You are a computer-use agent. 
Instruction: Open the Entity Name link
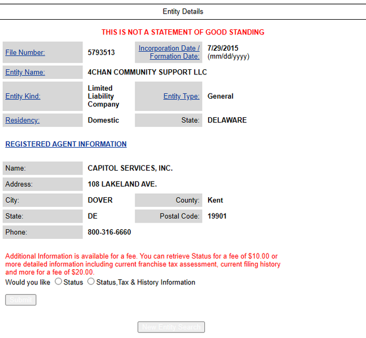pyautogui.click(x=25, y=72)
